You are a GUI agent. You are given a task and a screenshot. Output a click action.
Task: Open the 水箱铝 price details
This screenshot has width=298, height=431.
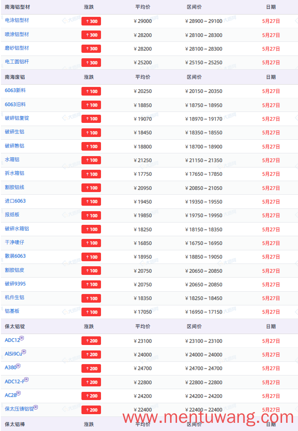[12, 160]
